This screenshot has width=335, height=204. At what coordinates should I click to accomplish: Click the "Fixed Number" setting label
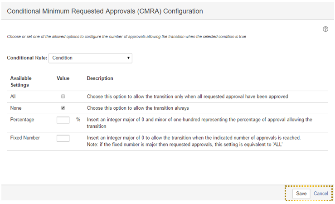25,138
